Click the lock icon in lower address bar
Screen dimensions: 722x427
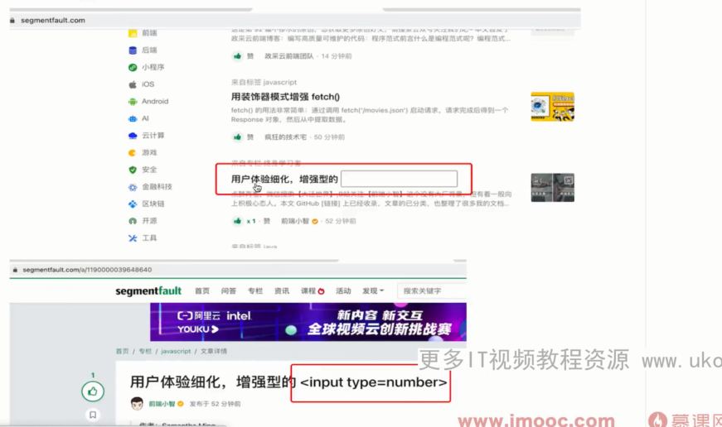click(x=15, y=270)
